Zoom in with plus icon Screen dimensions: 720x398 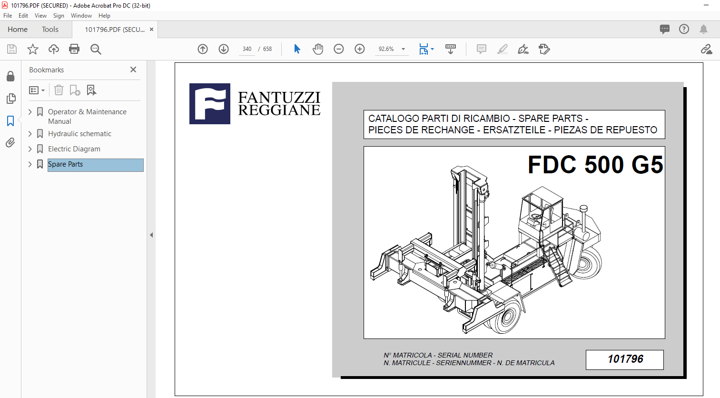tap(360, 49)
